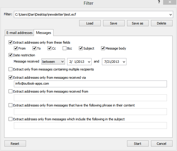Toggle extract only from multiple recipients messages
Viewport: 177px width, 151px height.
click(x=11, y=69)
